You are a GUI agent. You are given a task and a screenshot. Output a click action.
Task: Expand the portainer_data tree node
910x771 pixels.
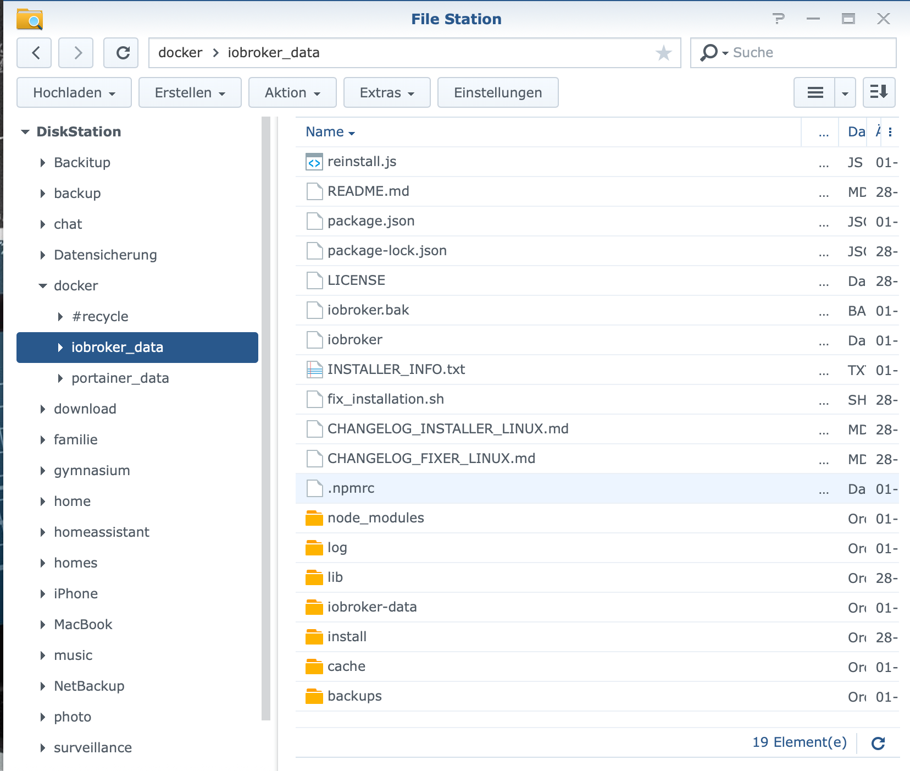60,378
